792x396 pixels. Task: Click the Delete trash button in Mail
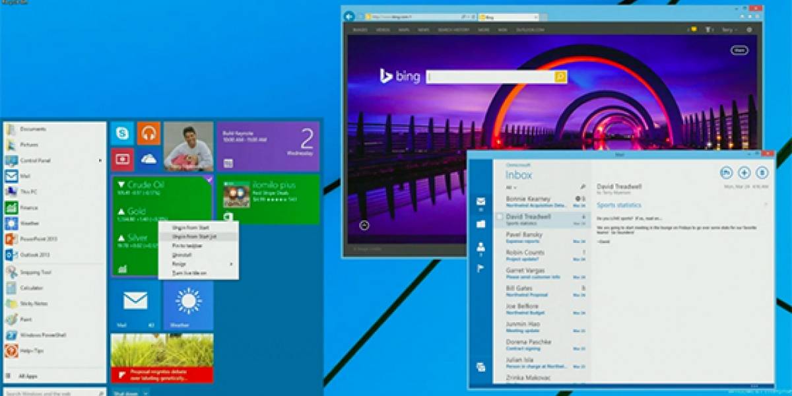762,173
